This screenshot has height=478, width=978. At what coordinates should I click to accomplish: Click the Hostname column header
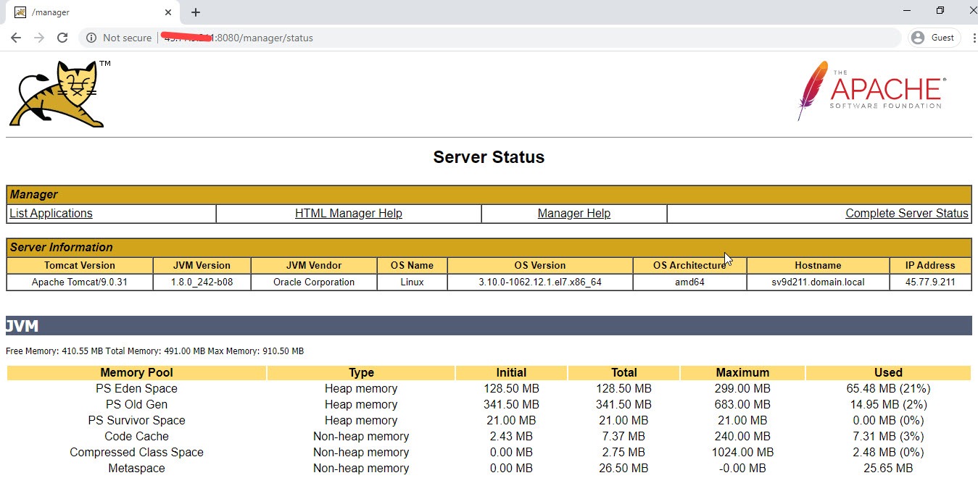[x=818, y=265]
